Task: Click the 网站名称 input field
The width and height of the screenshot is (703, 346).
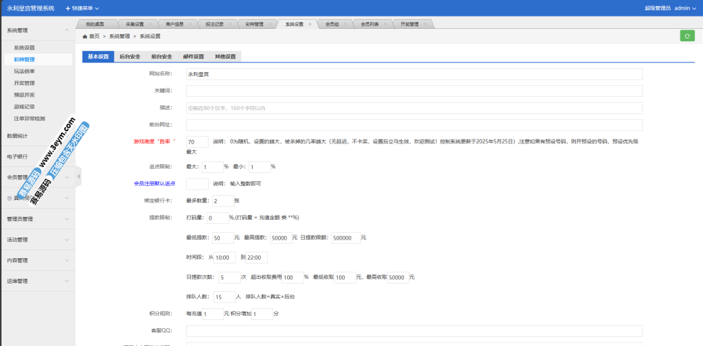Action: click(414, 74)
